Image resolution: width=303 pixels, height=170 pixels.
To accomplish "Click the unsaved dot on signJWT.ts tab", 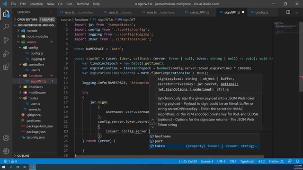I will [x=243, y=12].
